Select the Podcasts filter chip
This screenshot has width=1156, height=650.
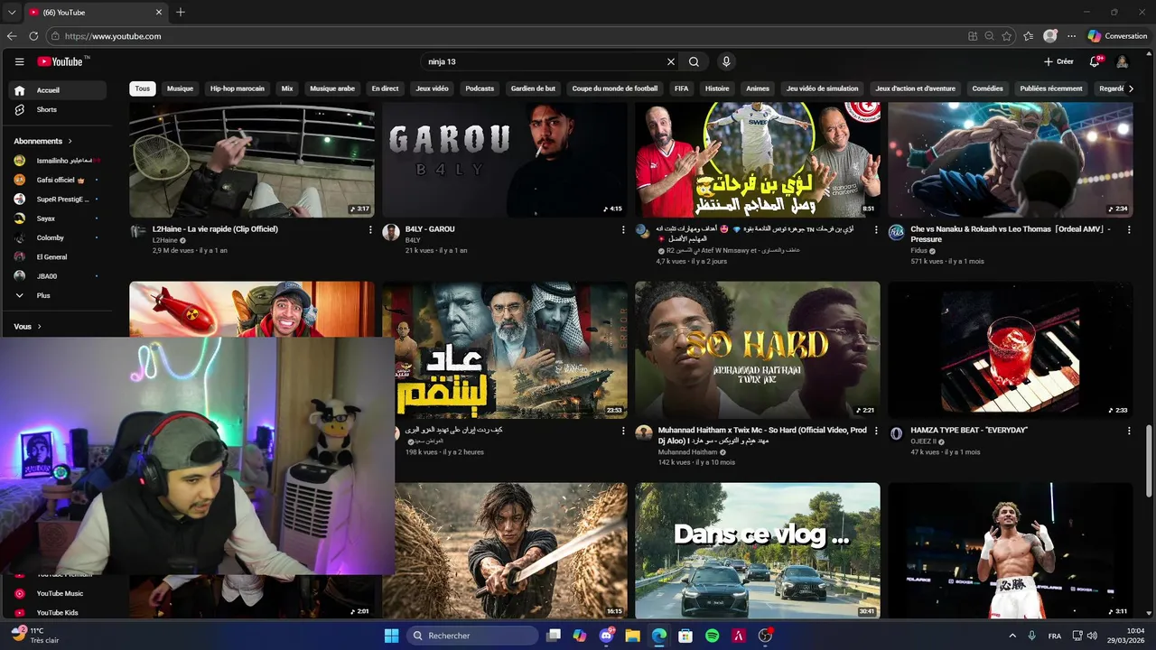point(480,88)
